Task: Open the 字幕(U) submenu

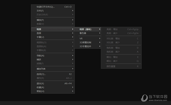Action: coord(53,37)
